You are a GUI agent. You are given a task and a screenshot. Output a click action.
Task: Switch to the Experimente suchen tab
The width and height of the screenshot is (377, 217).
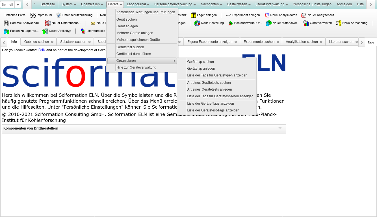(x=259, y=42)
